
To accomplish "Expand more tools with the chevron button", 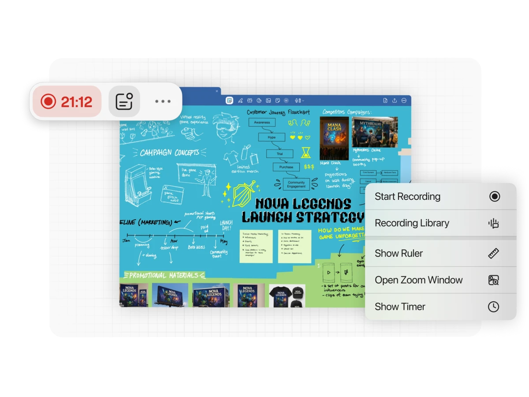I will (x=287, y=101).
